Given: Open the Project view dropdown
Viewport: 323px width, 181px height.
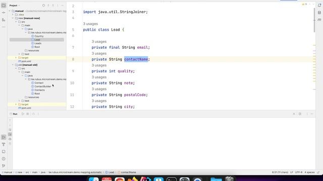Looking at the screenshot, I should click(x=15, y=6).
